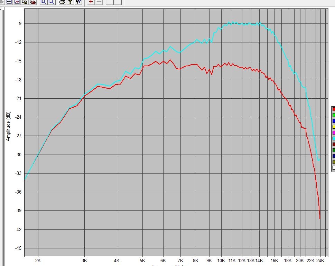Select the yellow legend swatch
The width and height of the screenshot is (335, 266).
334,127
